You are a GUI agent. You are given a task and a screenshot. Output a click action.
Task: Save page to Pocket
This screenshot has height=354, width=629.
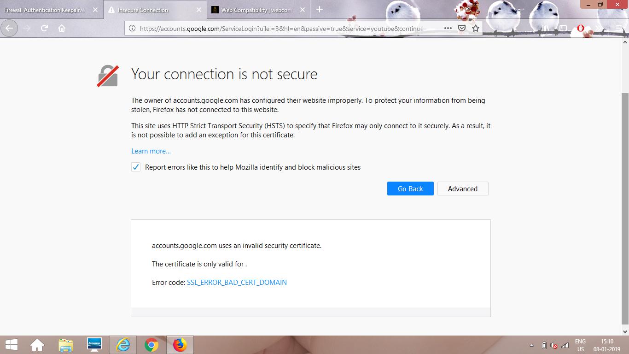tap(461, 28)
